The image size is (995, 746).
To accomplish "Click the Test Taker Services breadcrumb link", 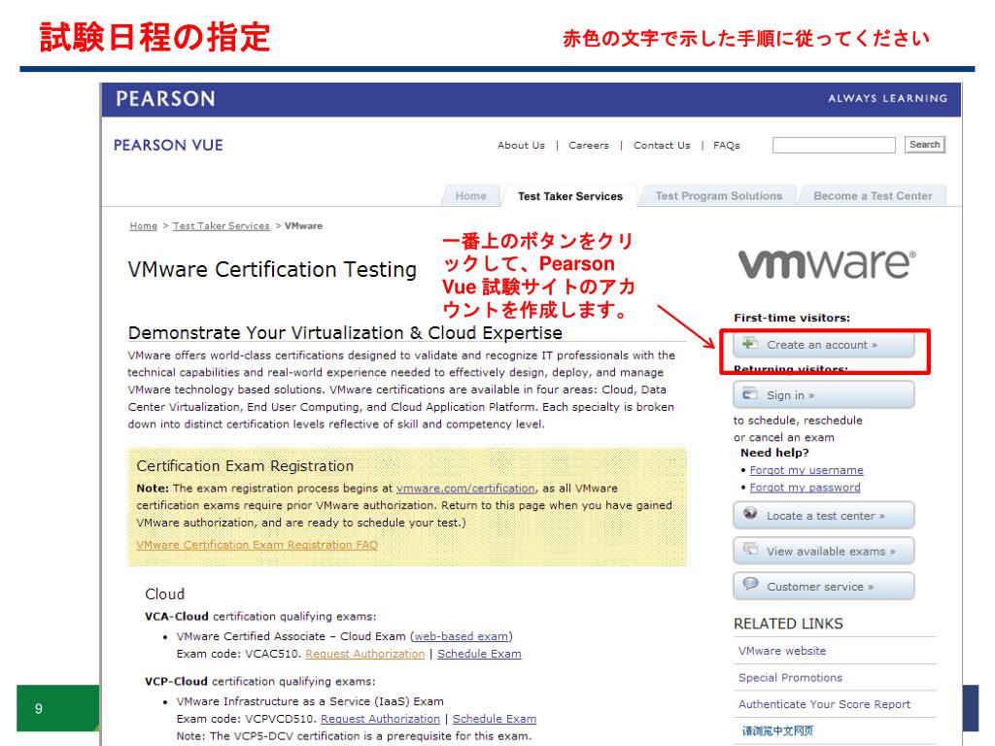I will click(221, 225).
